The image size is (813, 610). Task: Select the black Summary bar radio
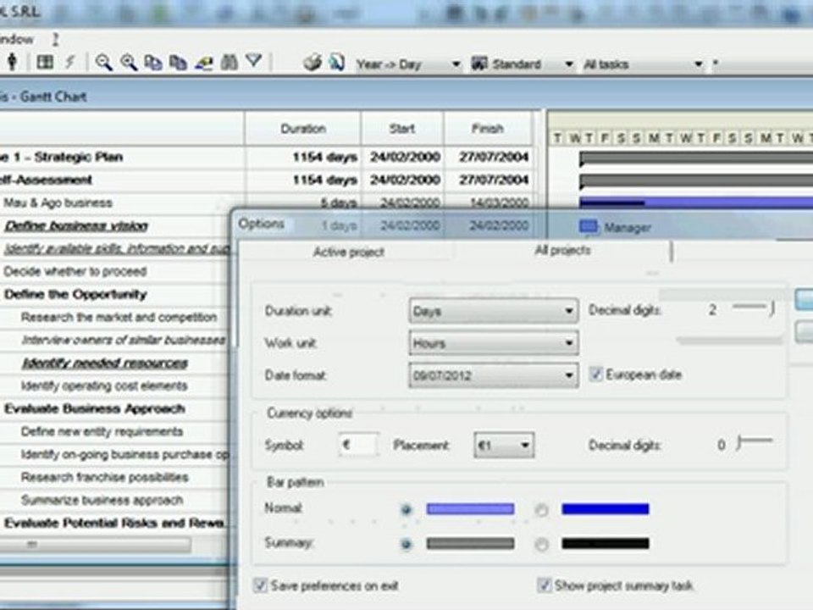[541, 544]
